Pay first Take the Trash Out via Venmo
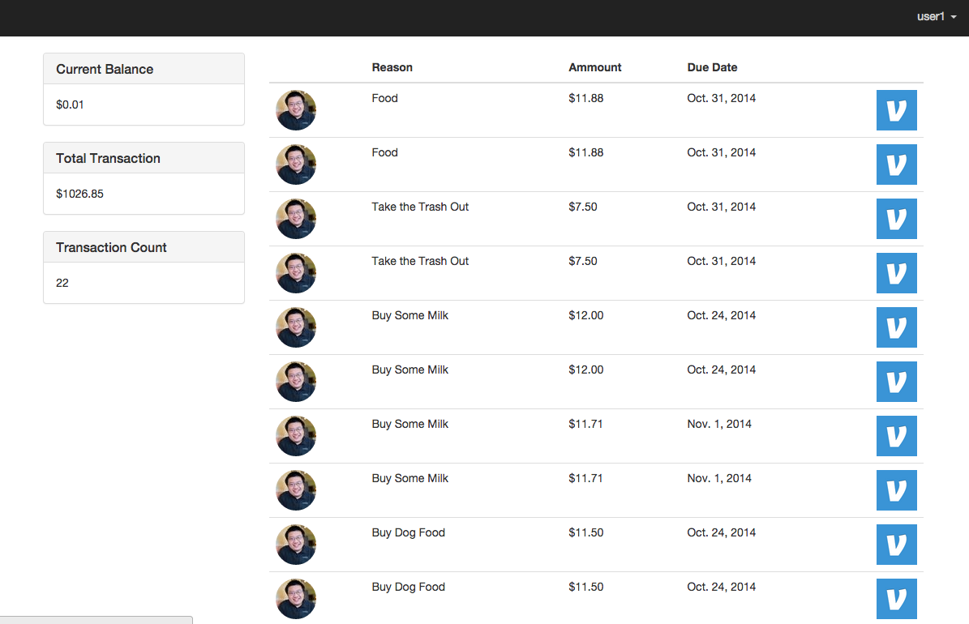Screen dimensions: 969x624 (896, 219)
